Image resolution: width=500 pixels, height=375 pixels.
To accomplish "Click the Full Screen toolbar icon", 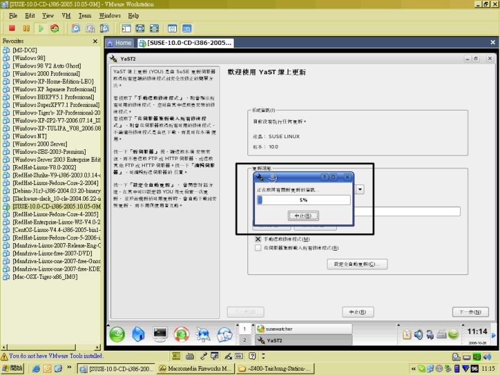I will [x=140, y=28].
